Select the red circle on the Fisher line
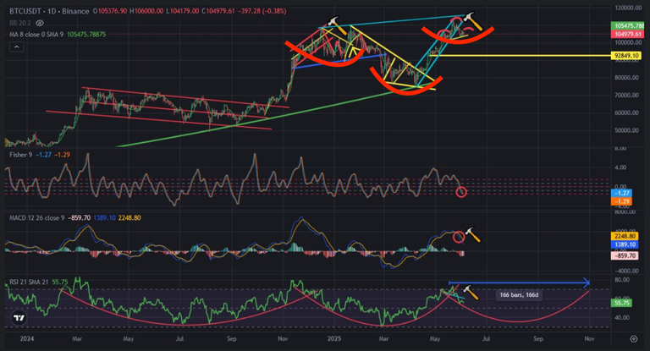The height and width of the screenshot is (351, 650). (461, 192)
